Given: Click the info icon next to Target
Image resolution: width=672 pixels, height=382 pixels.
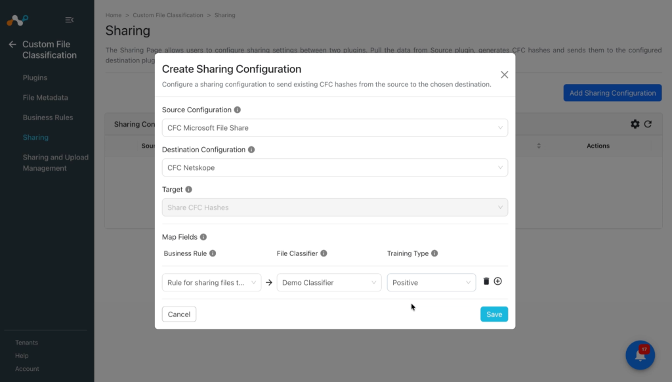Looking at the screenshot, I should click(x=188, y=190).
